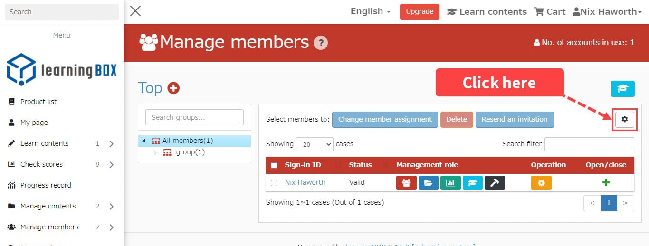The image size is (649, 246).
Task: Click the Search filter input field
Action: coord(589,144)
